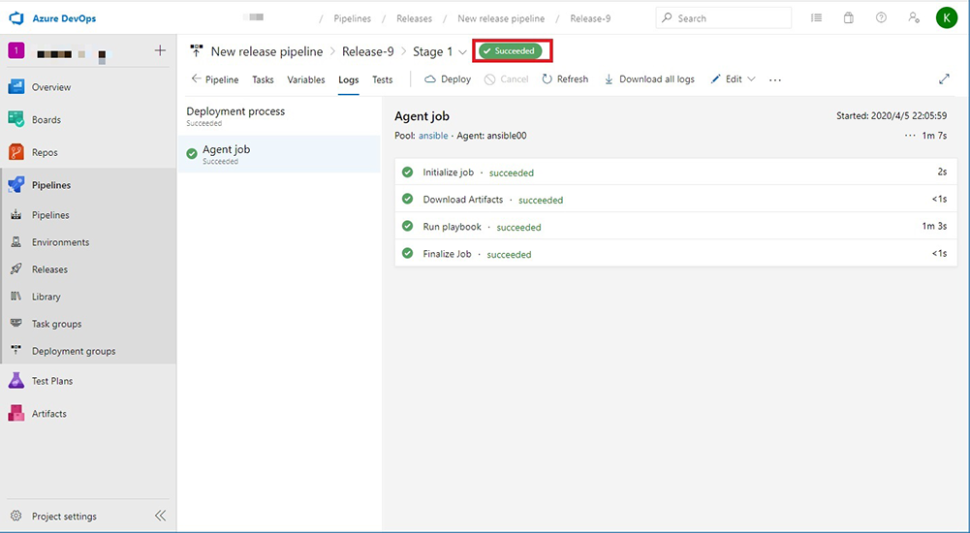Viewport: 970px width, 533px height.
Task: Open the work items list icon in header
Action: [817, 18]
